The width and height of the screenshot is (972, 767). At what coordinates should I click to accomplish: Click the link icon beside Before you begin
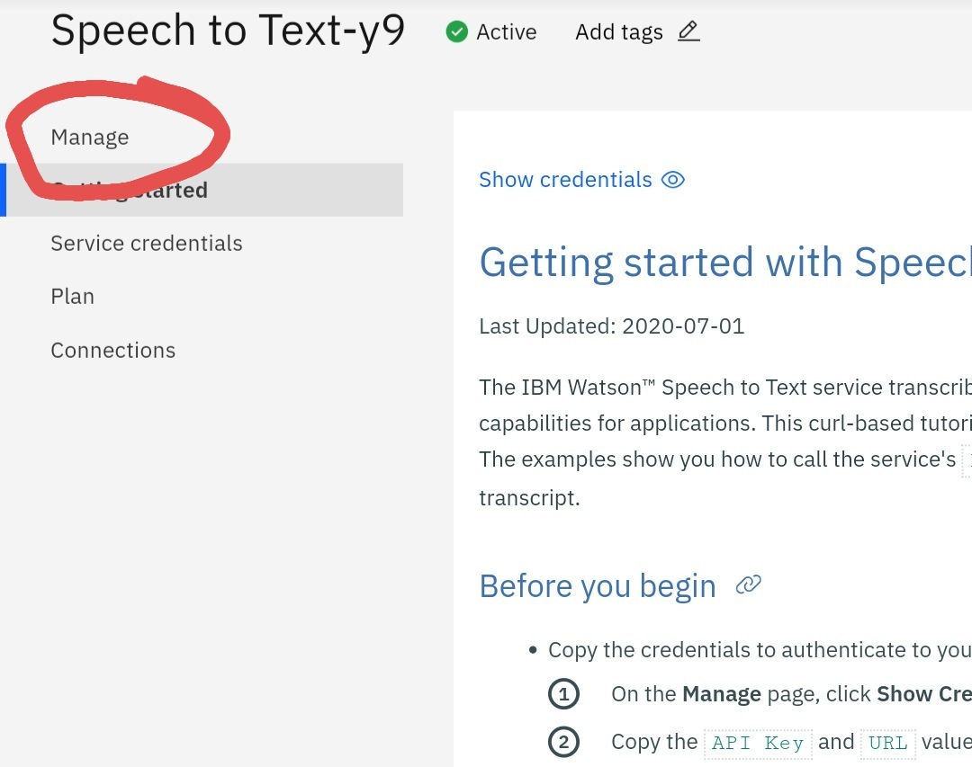pyautogui.click(x=748, y=586)
